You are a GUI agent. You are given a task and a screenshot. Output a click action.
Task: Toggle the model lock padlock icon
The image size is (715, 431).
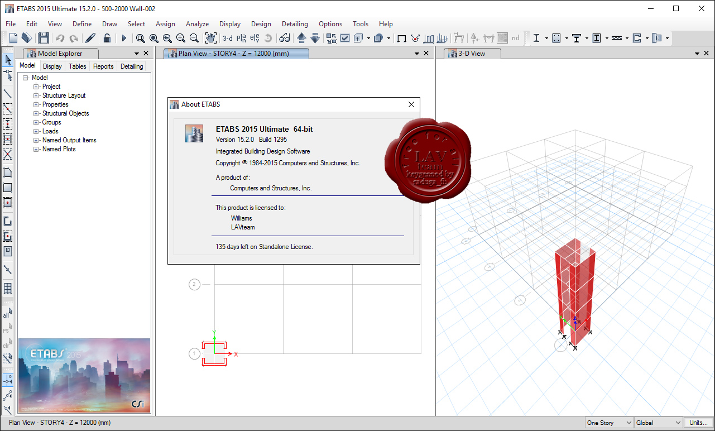click(x=107, y=38)
